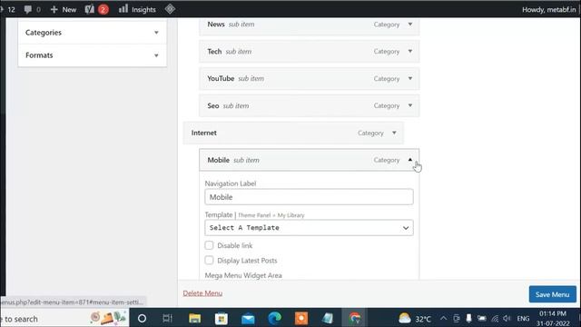The image size is (581, 327).
Task: Click the speaker volume icon in tray
Action: [x=507, y=318]
